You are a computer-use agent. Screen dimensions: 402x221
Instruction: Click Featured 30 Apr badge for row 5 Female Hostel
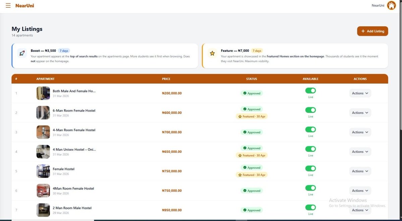pos(251,175)
